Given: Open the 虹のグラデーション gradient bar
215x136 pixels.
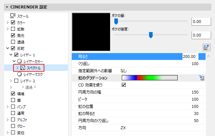Looking at the screenshot, I should click(x=150, y=78).
